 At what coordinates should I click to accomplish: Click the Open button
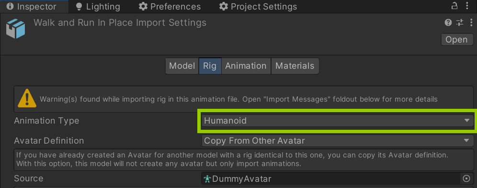[456, 40]
